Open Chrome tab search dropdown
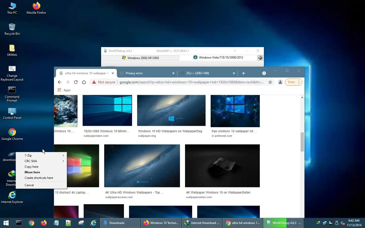365x228 pixels. point(264,73)
